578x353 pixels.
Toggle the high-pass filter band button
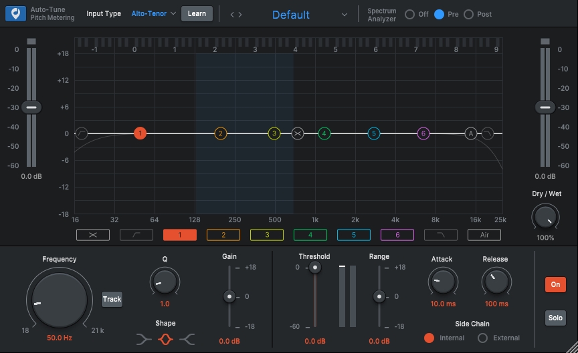136,235
